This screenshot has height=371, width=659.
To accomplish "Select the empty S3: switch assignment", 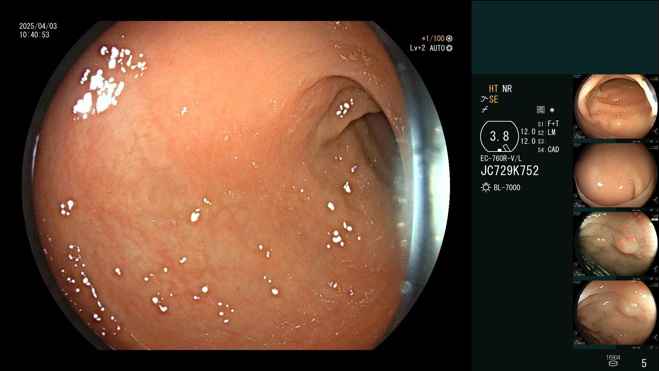I will pyautogui.click(x=542, y=141).
